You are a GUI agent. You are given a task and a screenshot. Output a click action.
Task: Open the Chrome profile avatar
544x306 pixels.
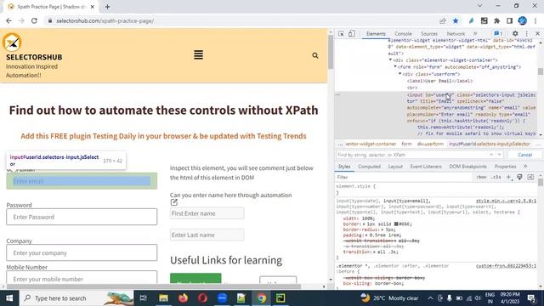[x=523, y=20]
